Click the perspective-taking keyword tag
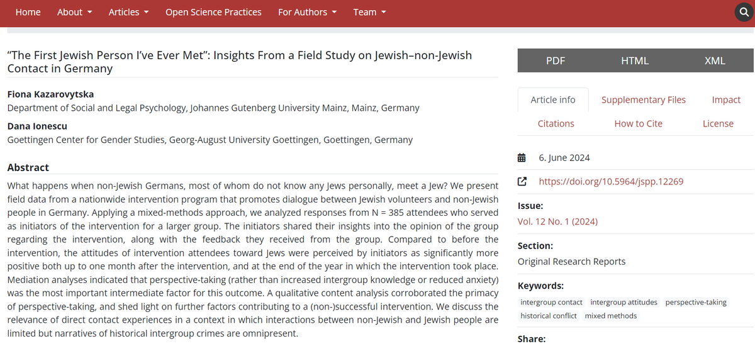The image size is (755, 346). click(696, 302)
